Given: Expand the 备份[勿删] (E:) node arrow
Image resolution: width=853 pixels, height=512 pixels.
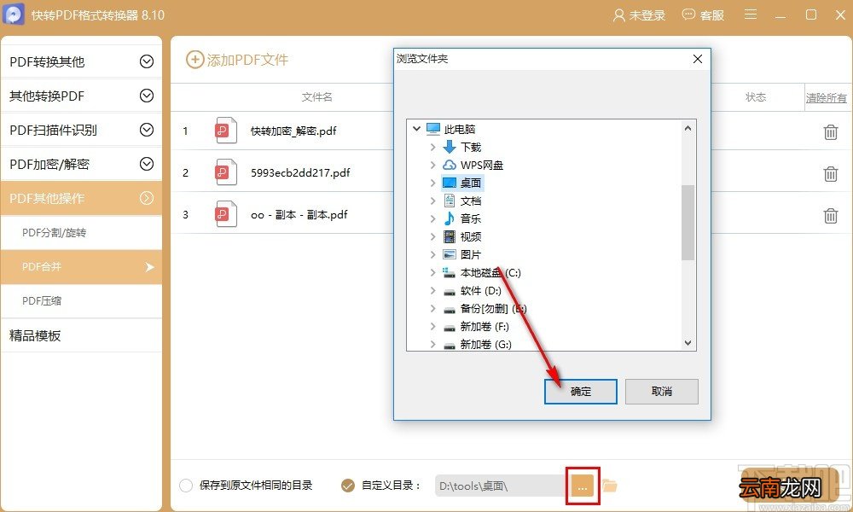Looking at the screenshot, I should tap(433, 309).
